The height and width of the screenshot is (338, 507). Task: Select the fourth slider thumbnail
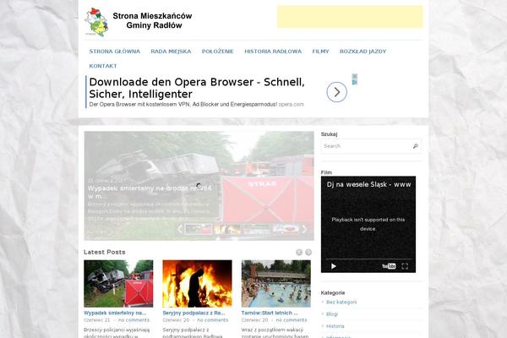[286, 229]
